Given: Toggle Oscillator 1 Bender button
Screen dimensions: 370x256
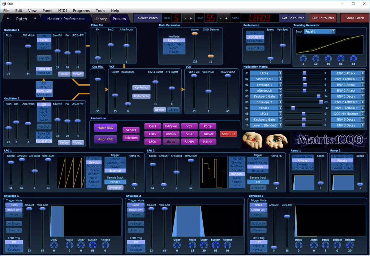Looking at the screenshot, I should [x=64, y=74].
